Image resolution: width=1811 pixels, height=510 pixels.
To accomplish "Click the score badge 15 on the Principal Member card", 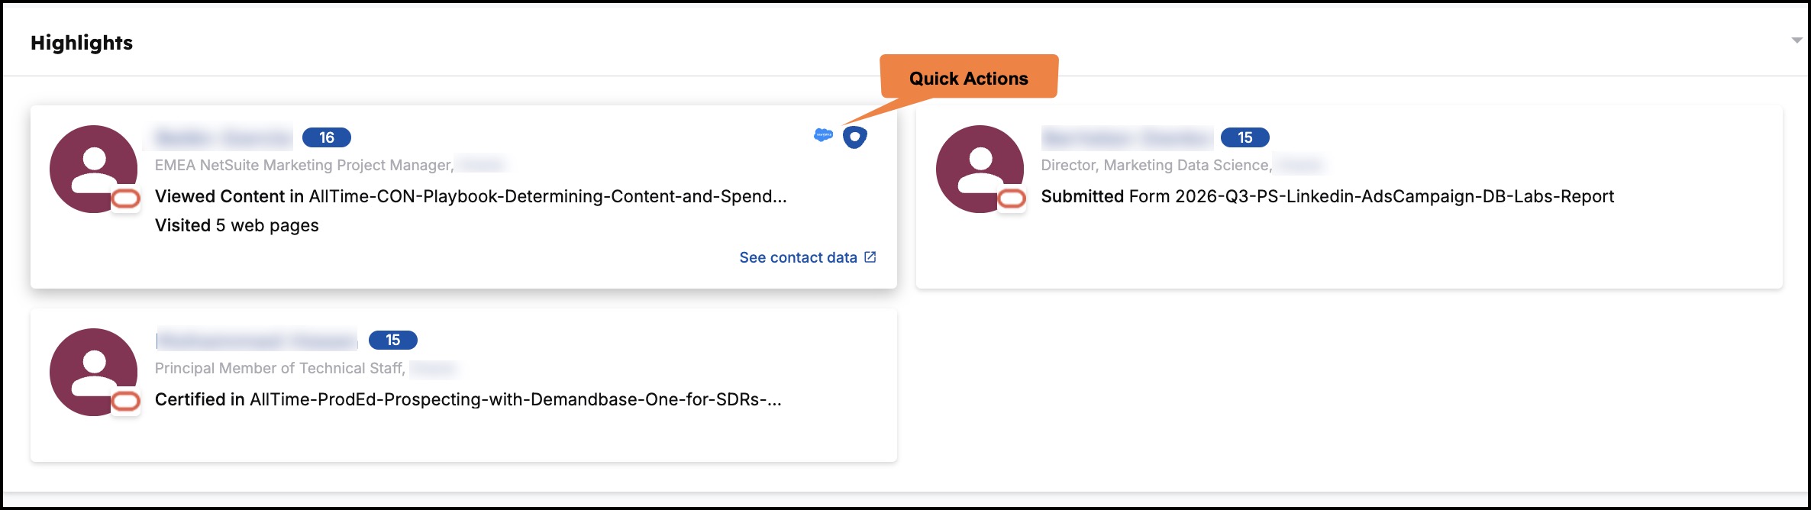I will (393, 340).
